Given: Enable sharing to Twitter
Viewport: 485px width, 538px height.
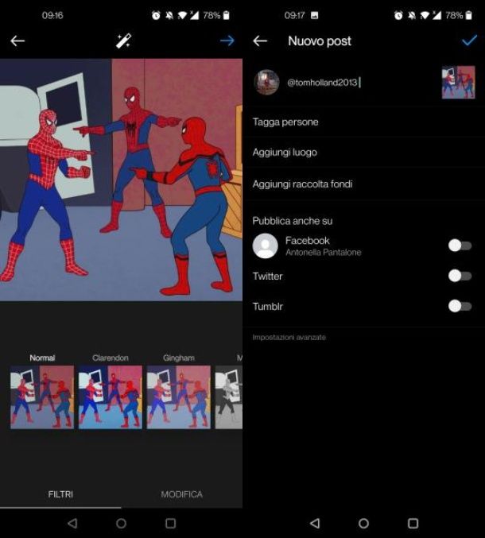Looking at the screenshot, I should [460, 276].
